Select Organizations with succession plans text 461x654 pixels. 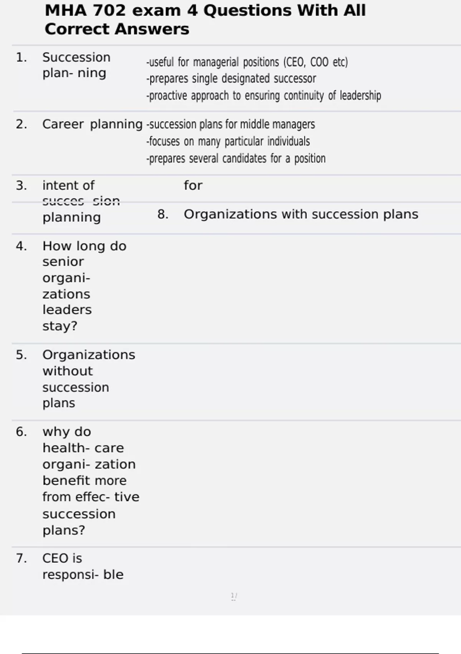[x=301, y=214]
